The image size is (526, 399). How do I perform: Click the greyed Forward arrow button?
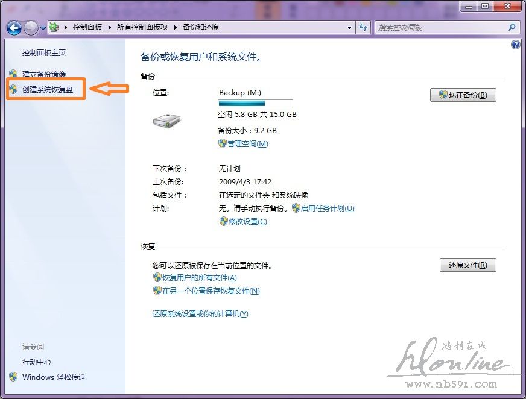[x=31, y=28]
